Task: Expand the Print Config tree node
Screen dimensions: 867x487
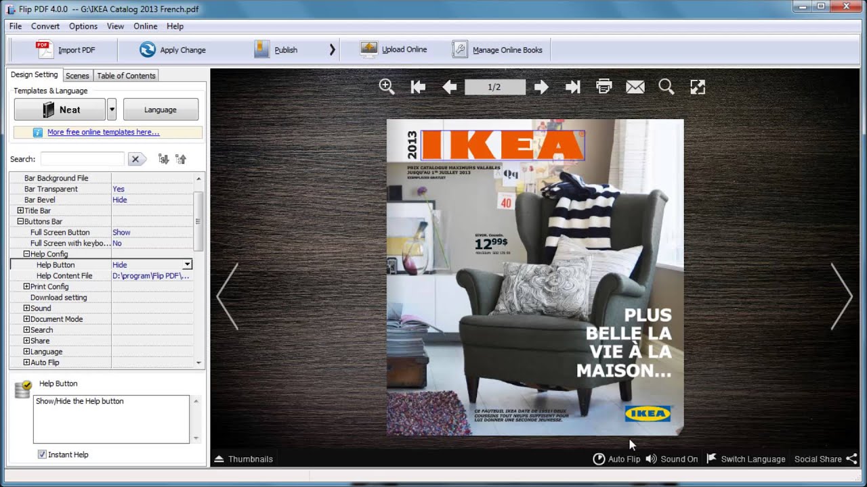Action: [x=26, y=286]
